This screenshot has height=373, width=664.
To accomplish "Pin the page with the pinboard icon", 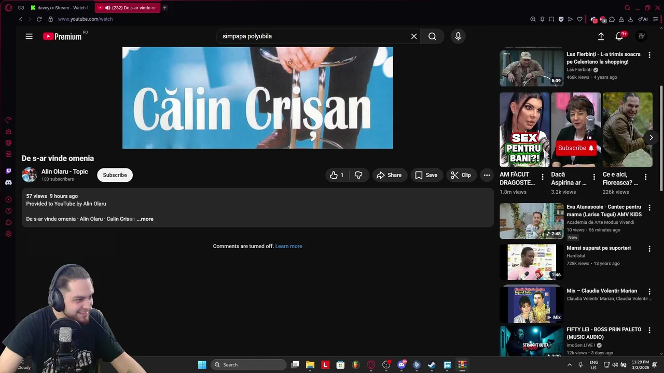I will coord(542,19).
